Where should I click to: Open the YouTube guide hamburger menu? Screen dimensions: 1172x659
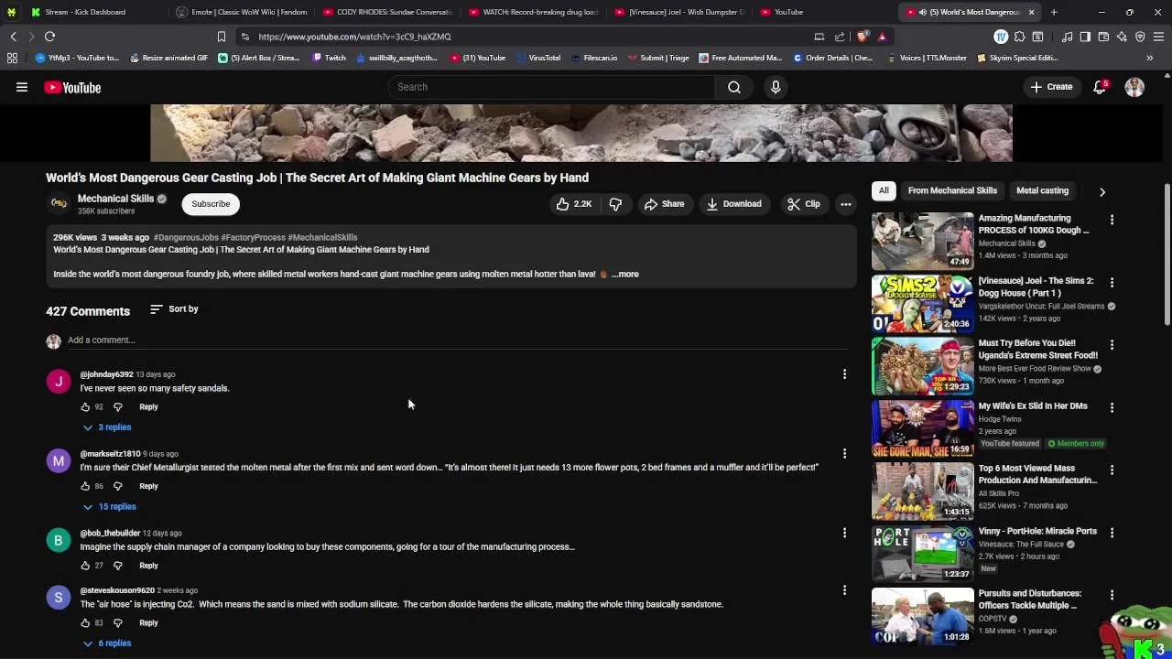(22, 87)
